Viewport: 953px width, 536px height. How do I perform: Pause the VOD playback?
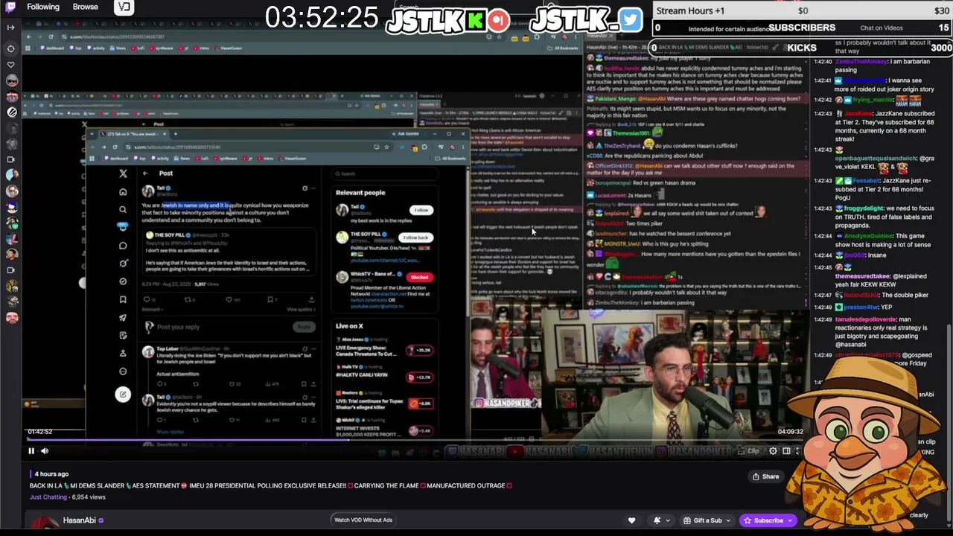pos(31,450)
